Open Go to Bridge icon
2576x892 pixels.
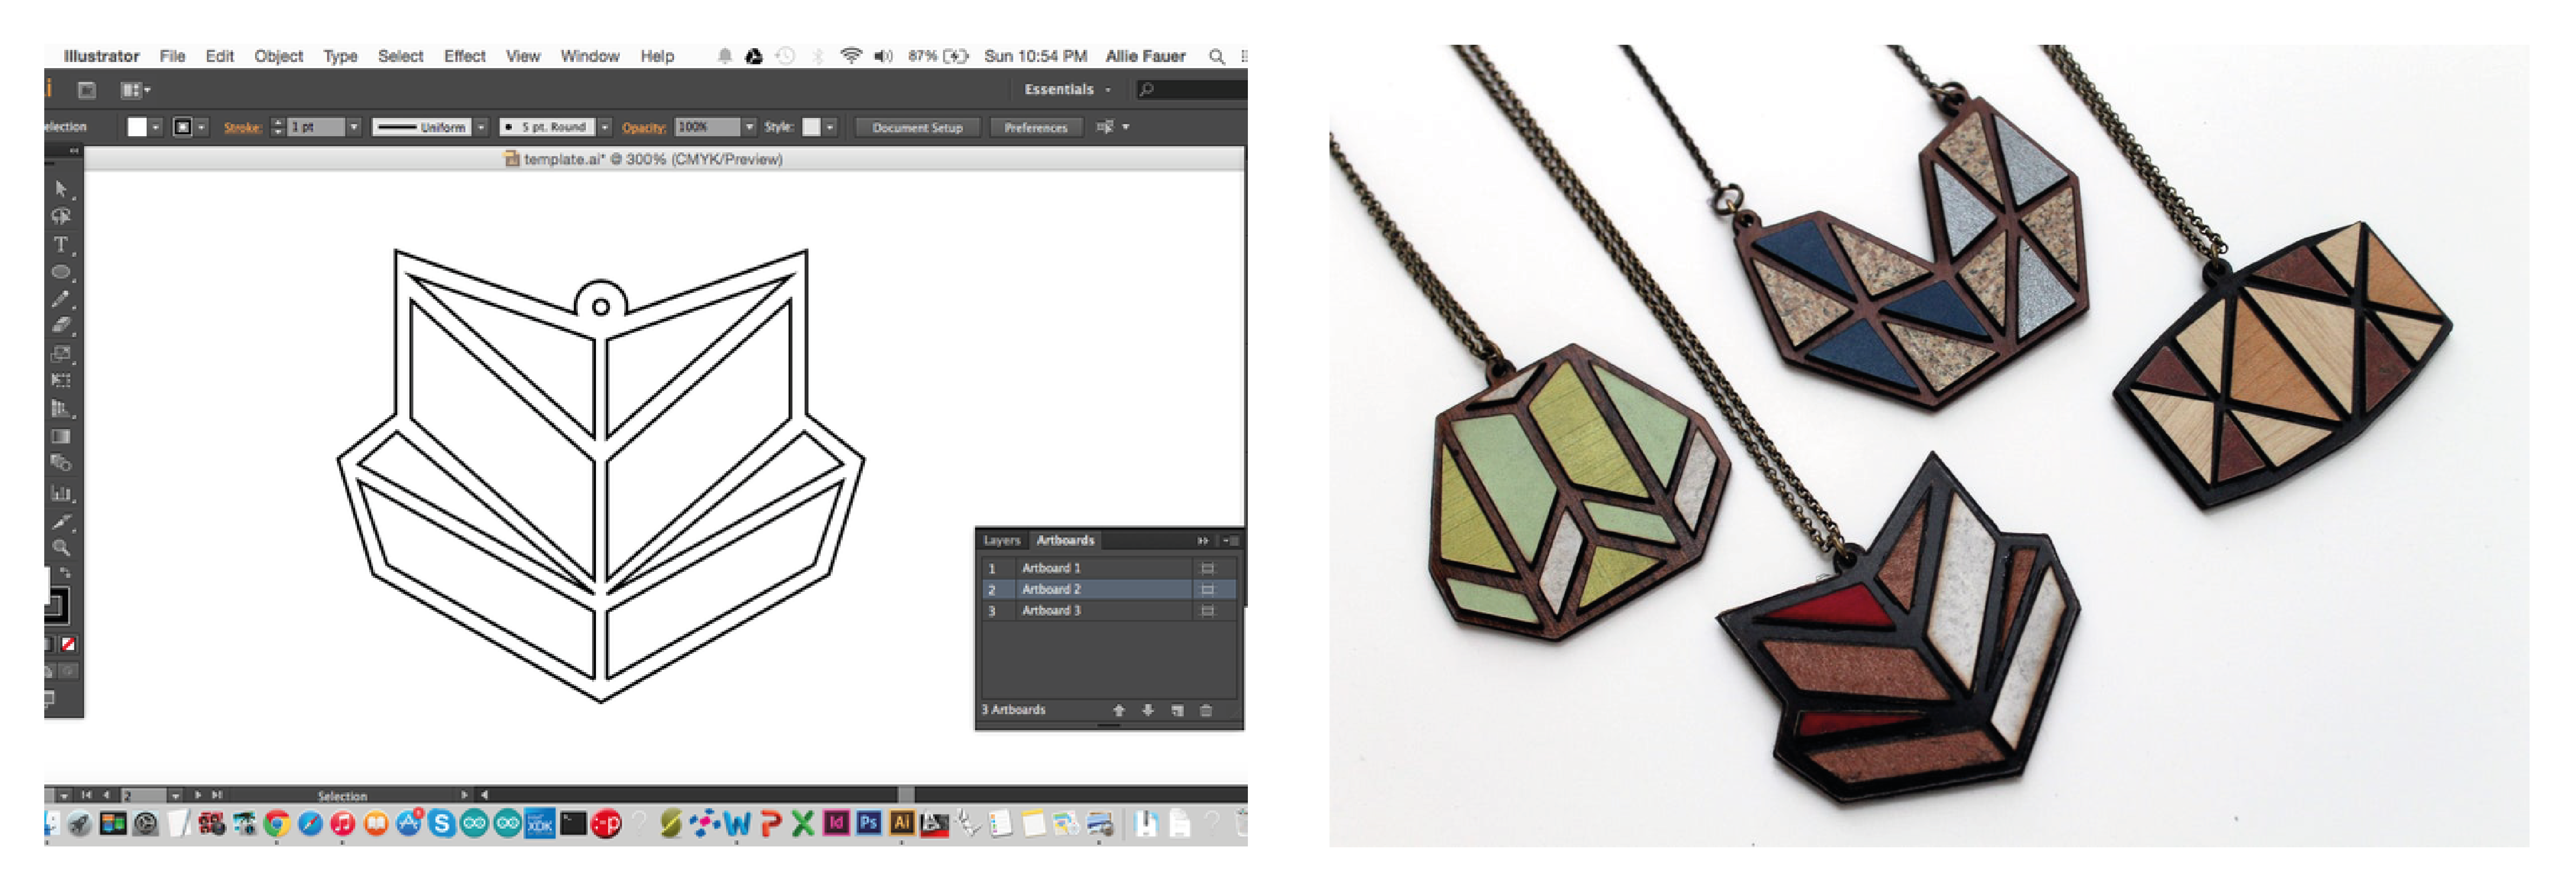(87, 90)
